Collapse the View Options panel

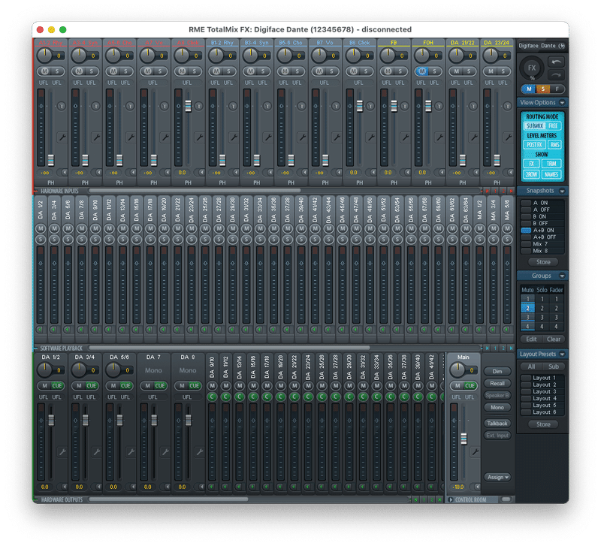click(x=562, y=103)
